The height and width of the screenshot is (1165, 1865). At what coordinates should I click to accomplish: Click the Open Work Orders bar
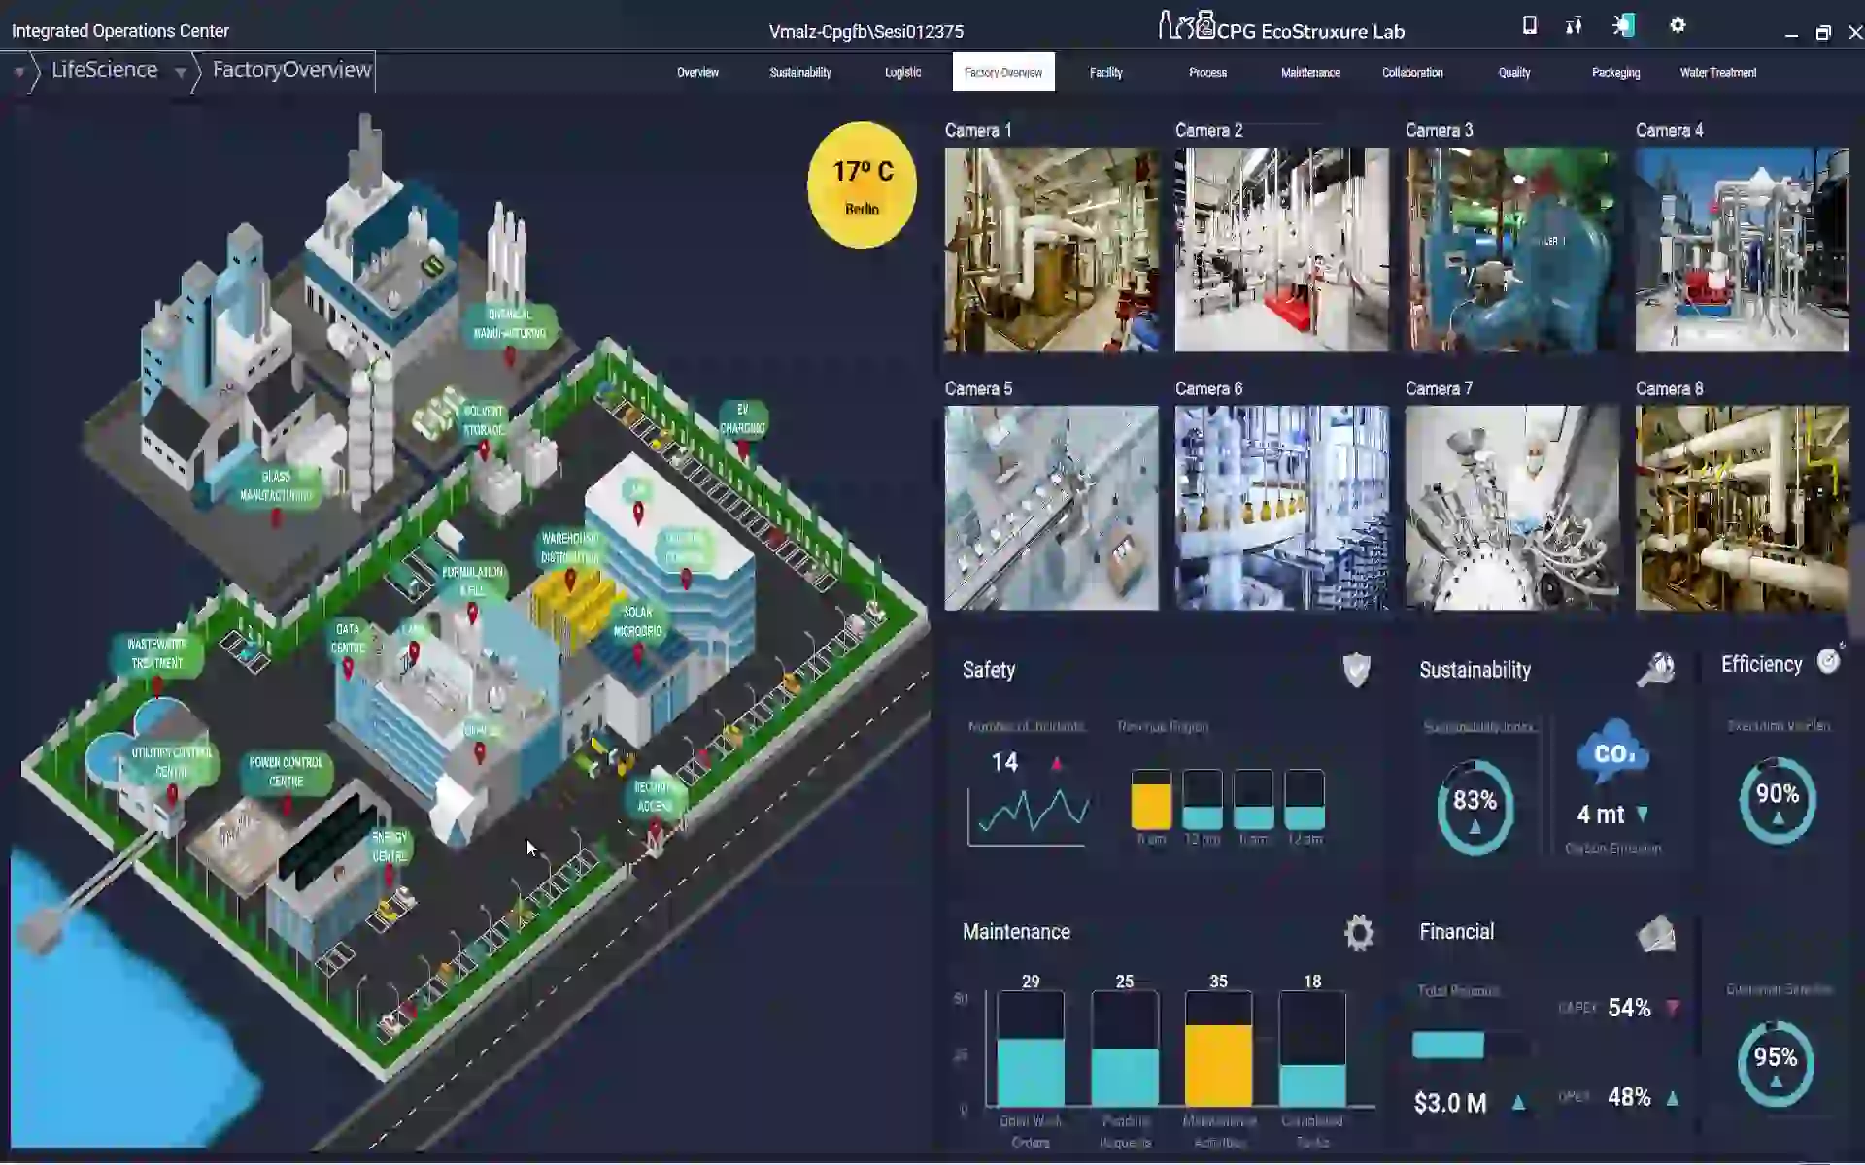tap(1031, 1072)
